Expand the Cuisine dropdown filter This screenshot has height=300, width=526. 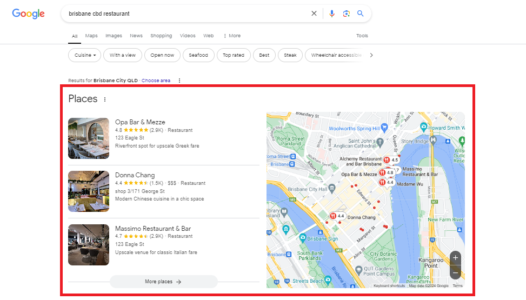coord(85,55)
